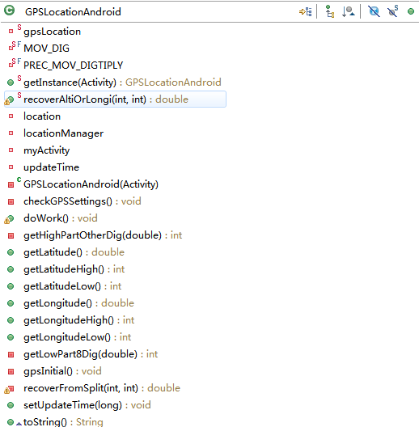Select the locationManager field
The image size is (419, 427).
(x=63, y=133)
